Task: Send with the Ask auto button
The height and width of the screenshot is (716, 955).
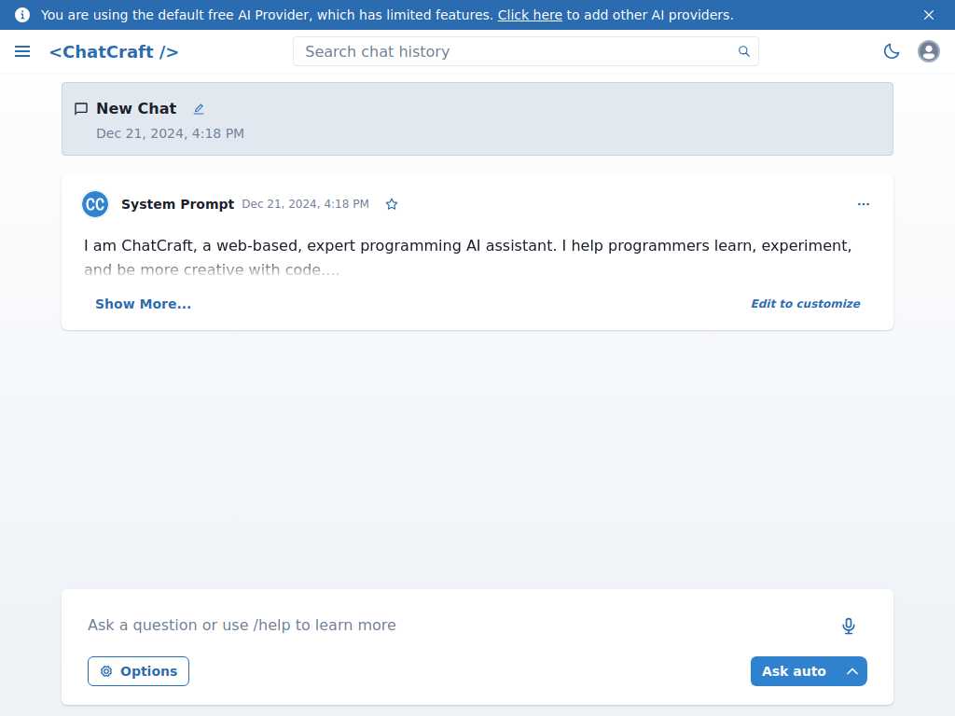Action: tap(794, 671)
